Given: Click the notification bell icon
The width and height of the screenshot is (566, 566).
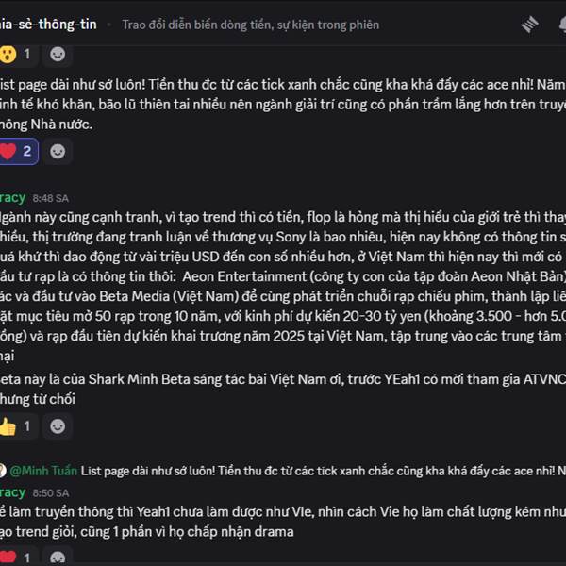Looking at the screenshot, I should coord(564,25).
